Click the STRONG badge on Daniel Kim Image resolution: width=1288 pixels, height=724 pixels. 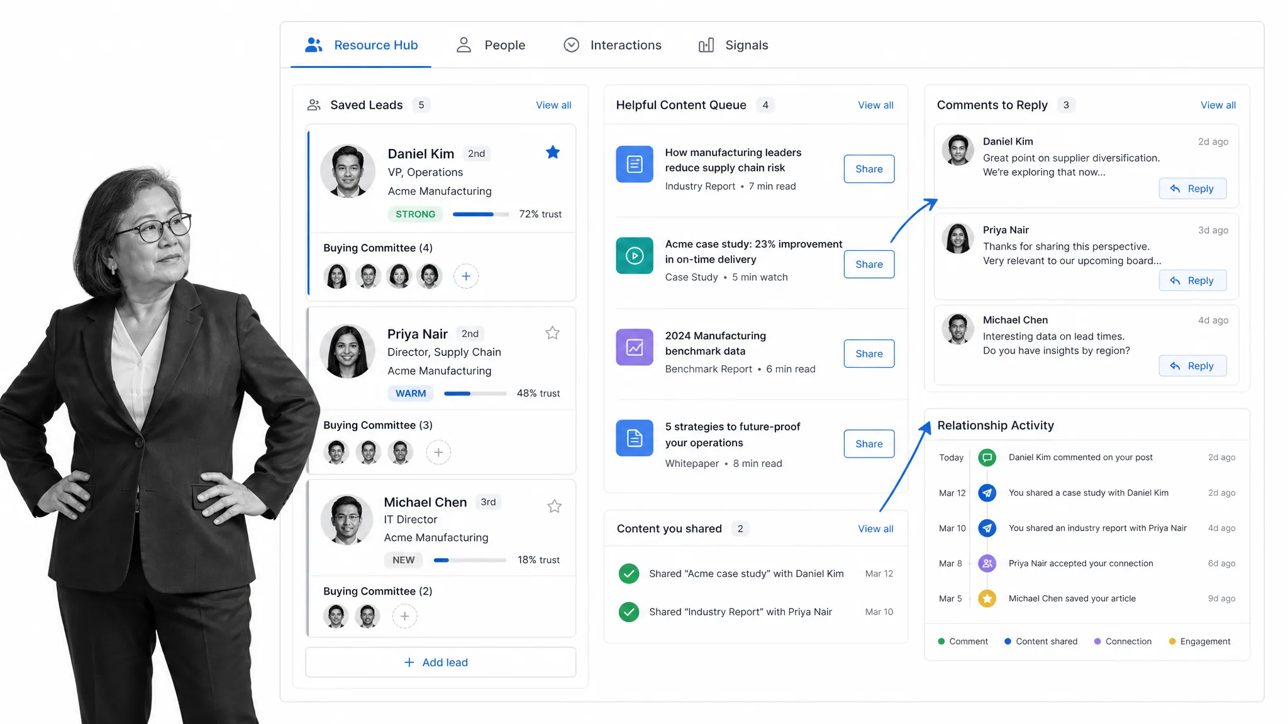[x=415, y=214]
